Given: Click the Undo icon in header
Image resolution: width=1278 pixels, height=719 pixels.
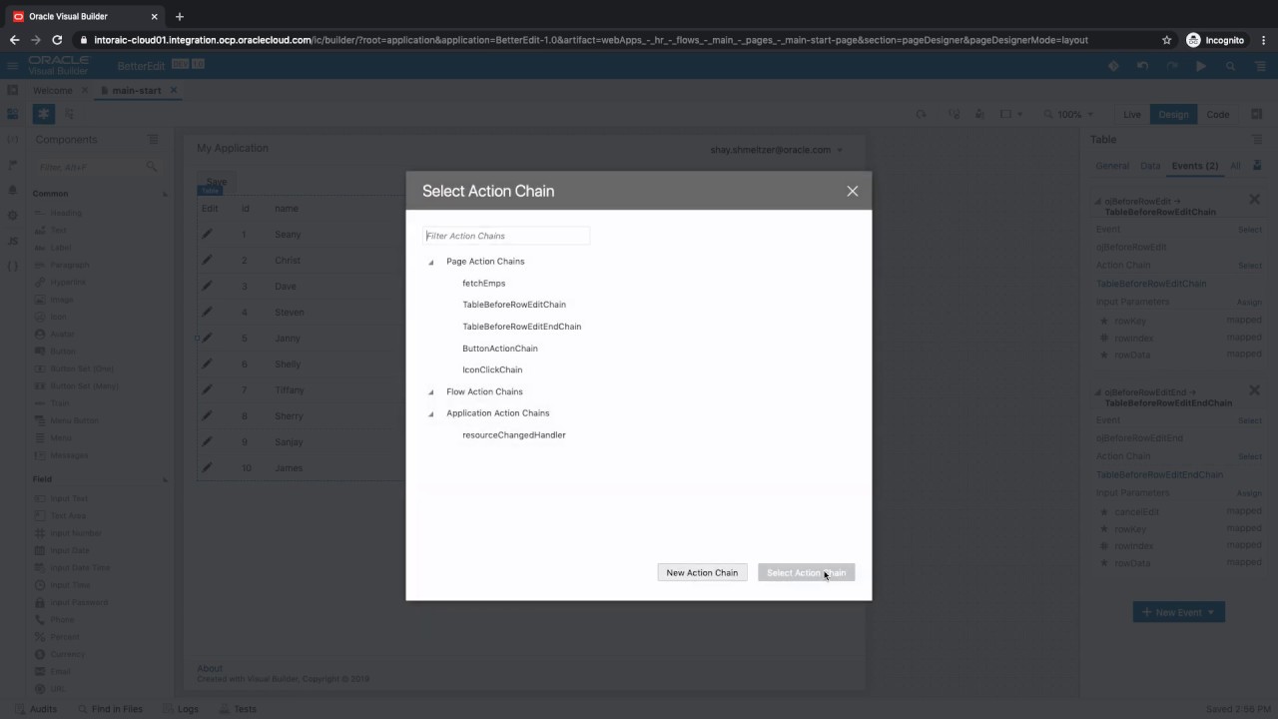Looking at the screenshot, I should pos(1143,66).
